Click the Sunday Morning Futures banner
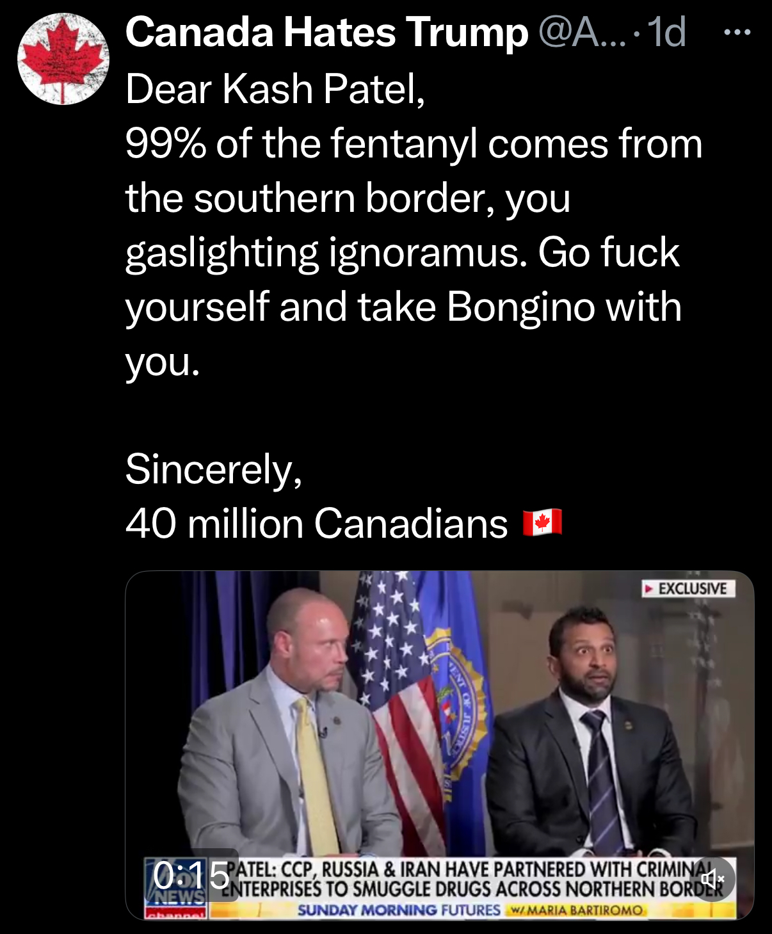Image resolution: width=772 pixels, height=934 pixels. (399, 910)
